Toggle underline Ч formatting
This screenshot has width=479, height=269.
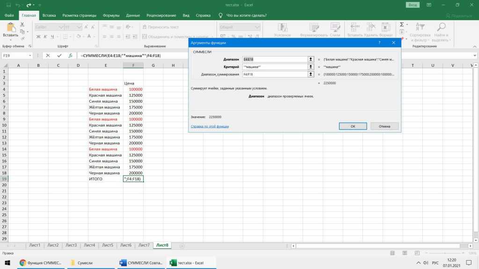click(52, 36)
